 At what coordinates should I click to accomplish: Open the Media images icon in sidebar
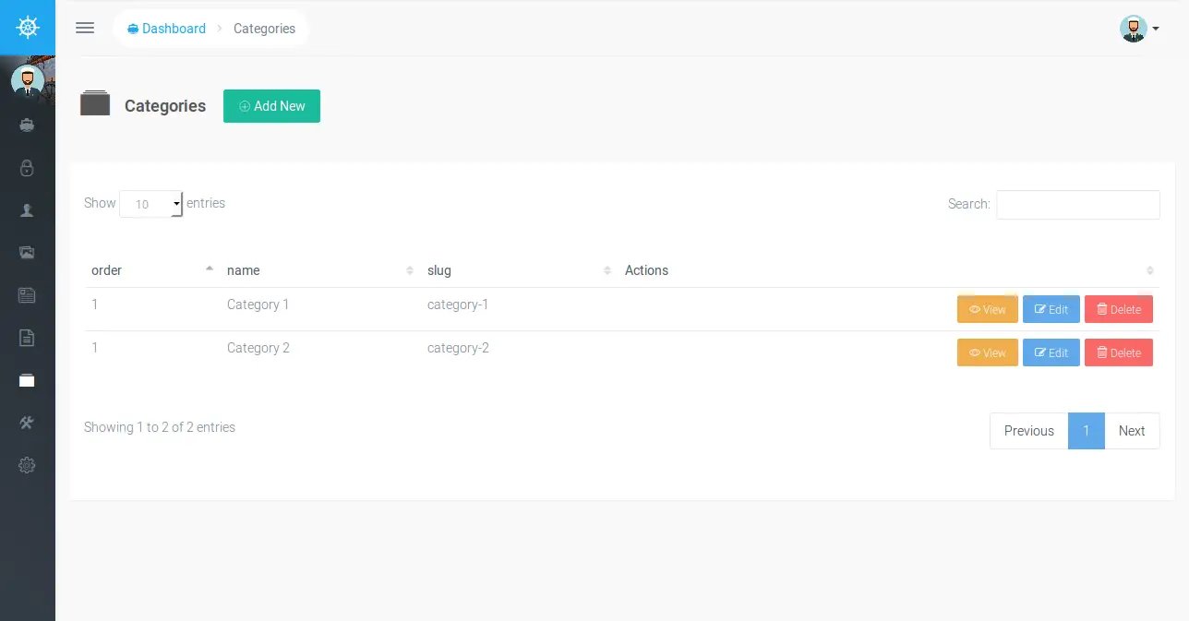[x=27, y=253]
